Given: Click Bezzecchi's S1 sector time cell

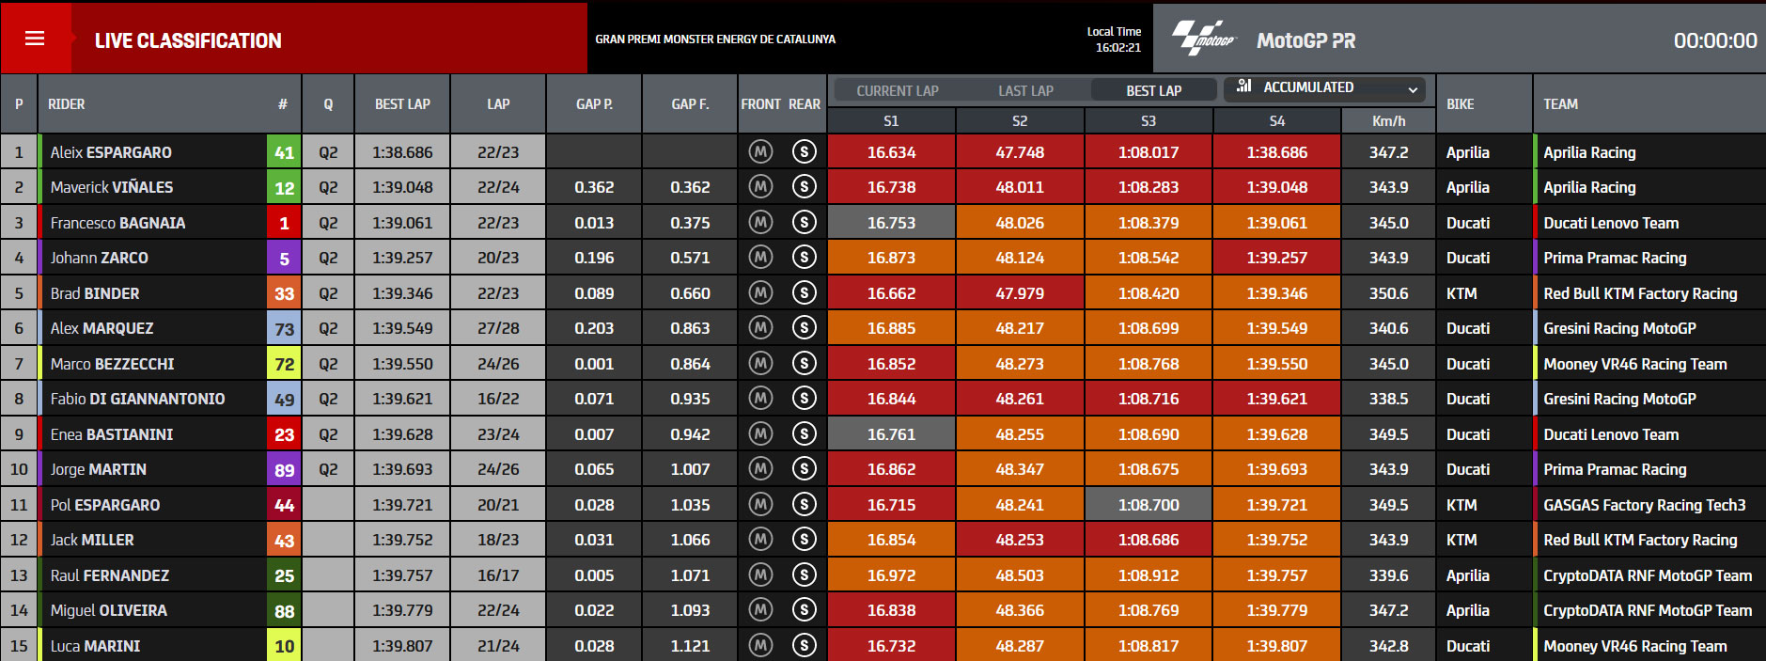Looking at the screenshot, I should tap(891, 364).
